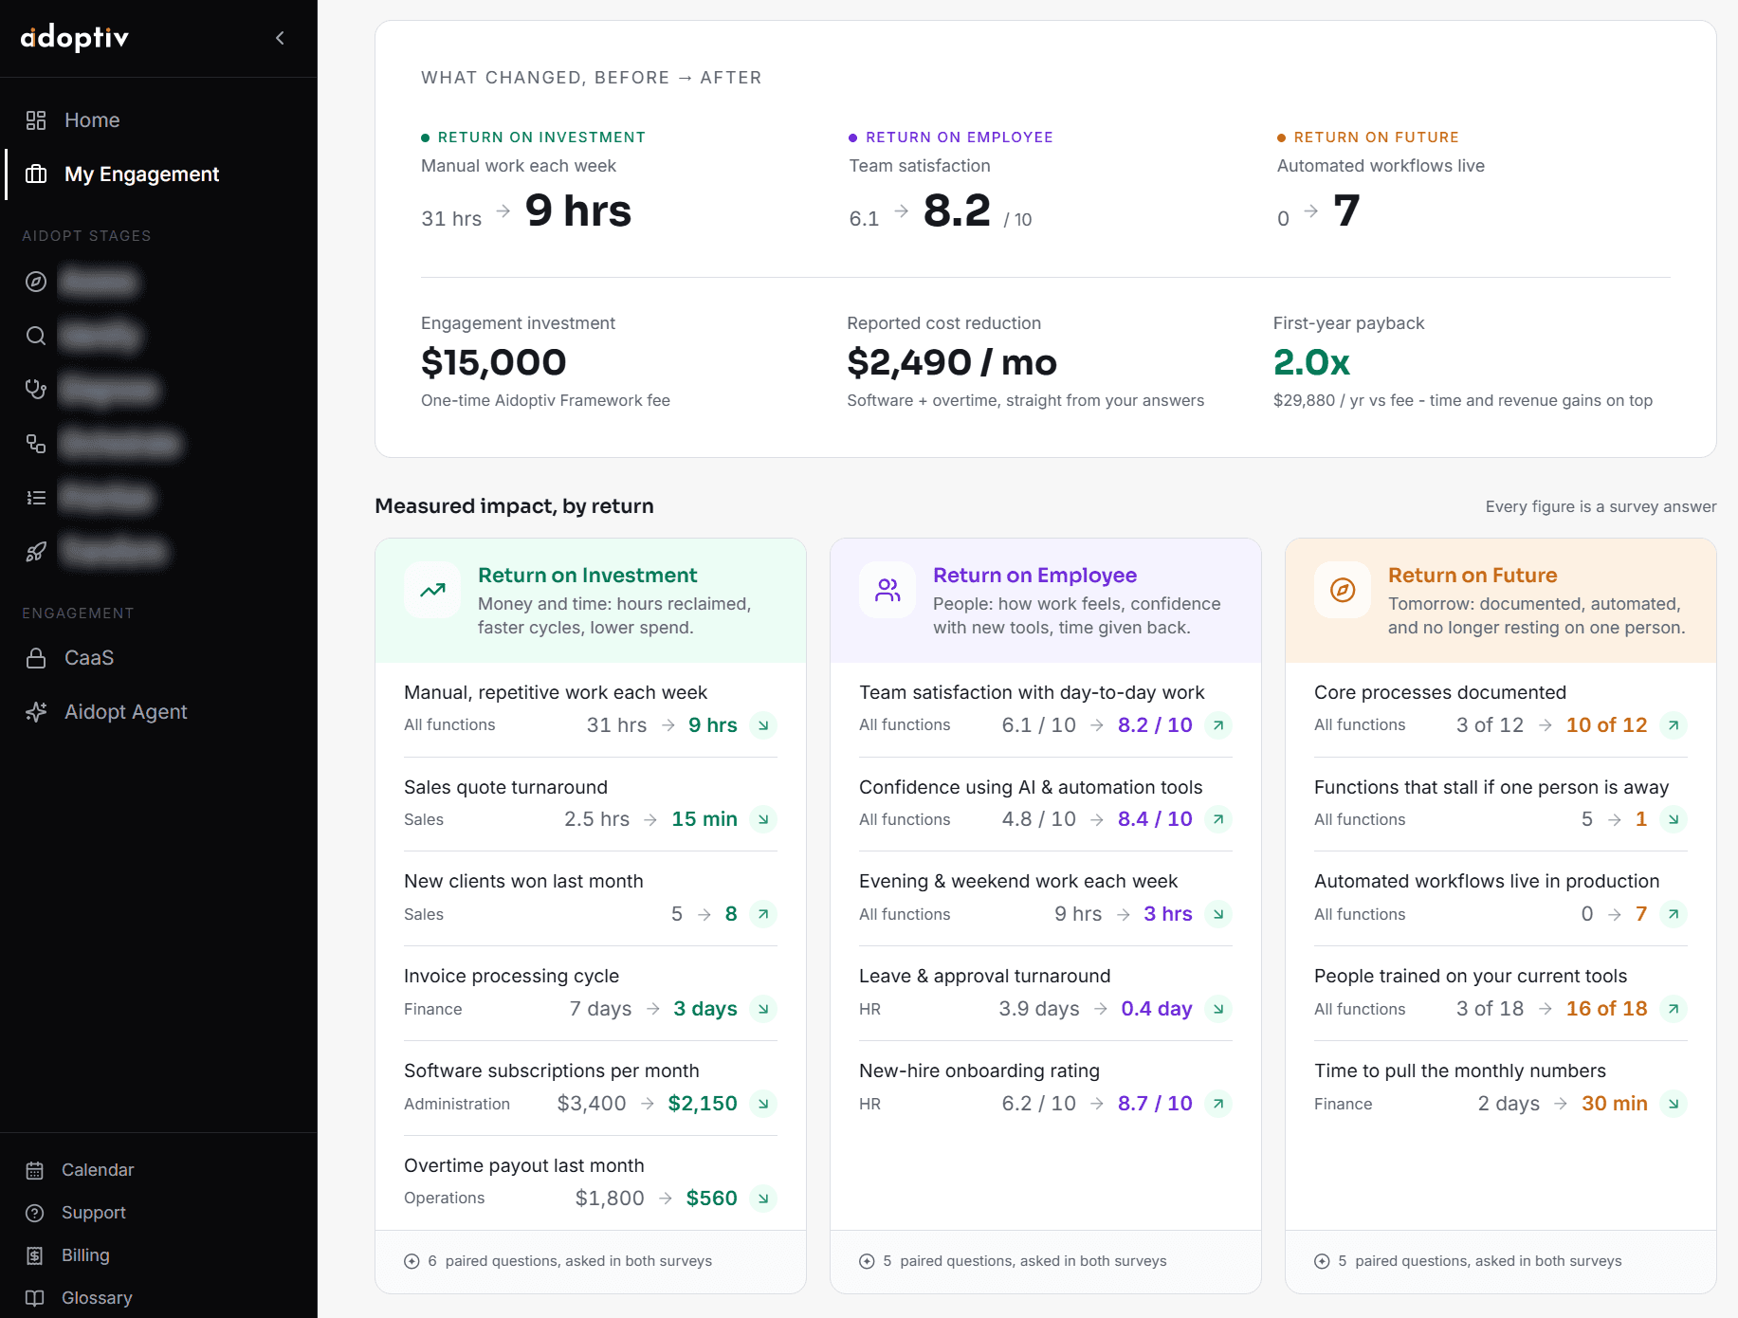Click the plus icon beside 6 paired questions
The height and width of the screenshot is (1318, 1738).
point(412,1261)
